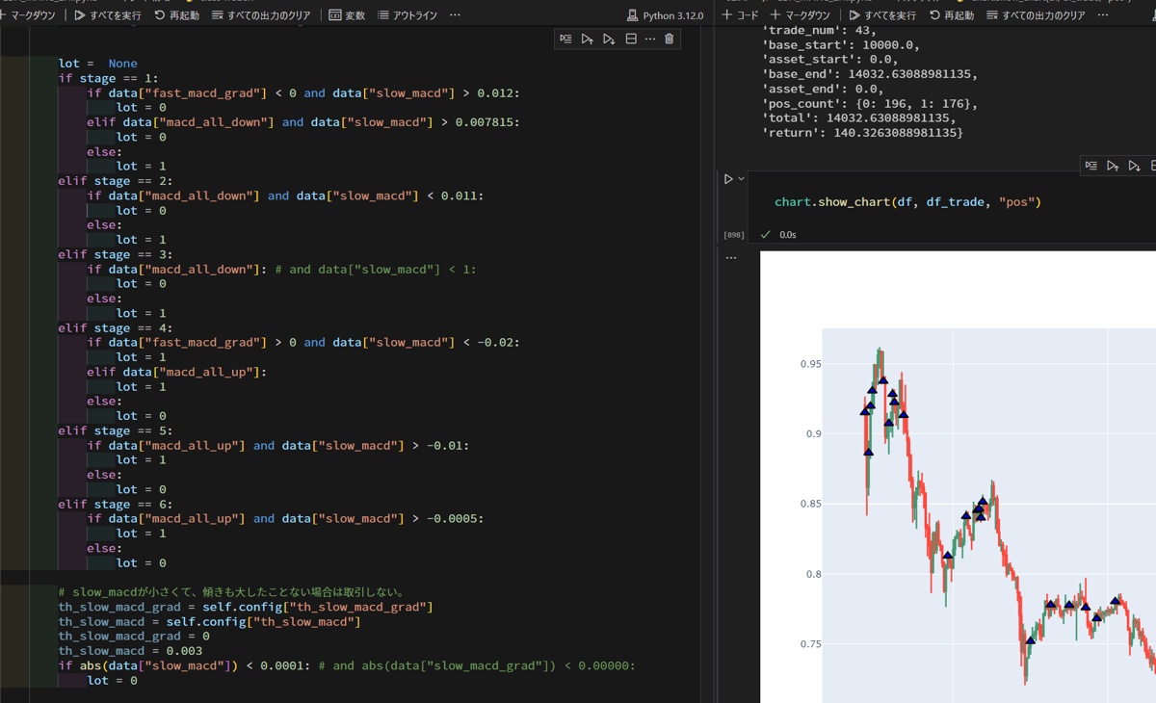Click the 'if stage == 1:' line
Image resolution: width=1156 pixels, height=703 pixels.
tap(108, 78)
